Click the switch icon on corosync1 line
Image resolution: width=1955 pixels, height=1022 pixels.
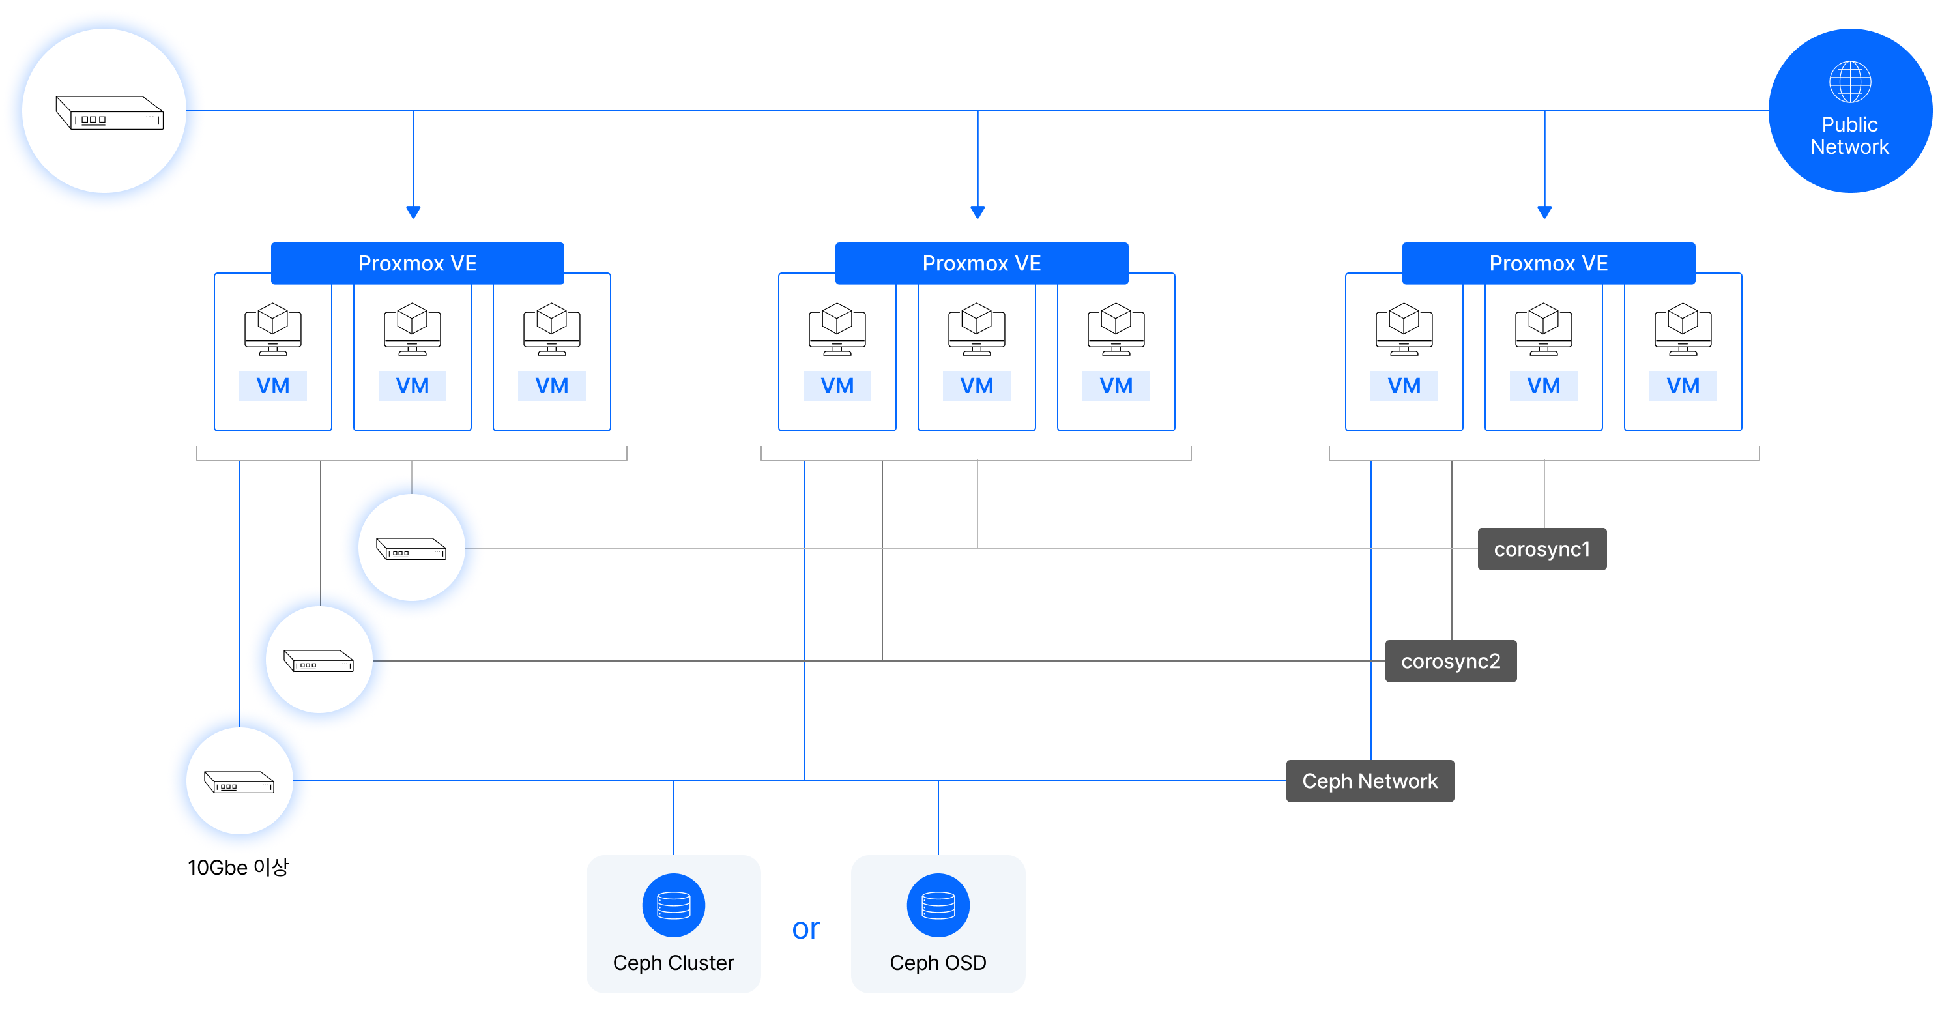pyautogui.click(x=411, y=548)
